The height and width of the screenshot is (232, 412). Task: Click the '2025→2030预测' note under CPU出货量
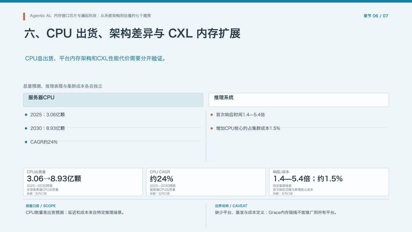(x=40, y=186)
